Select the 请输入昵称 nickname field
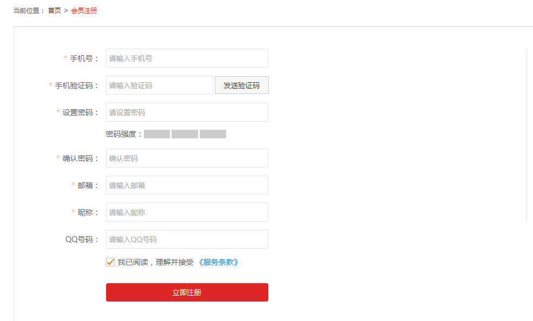 (187, 212)
